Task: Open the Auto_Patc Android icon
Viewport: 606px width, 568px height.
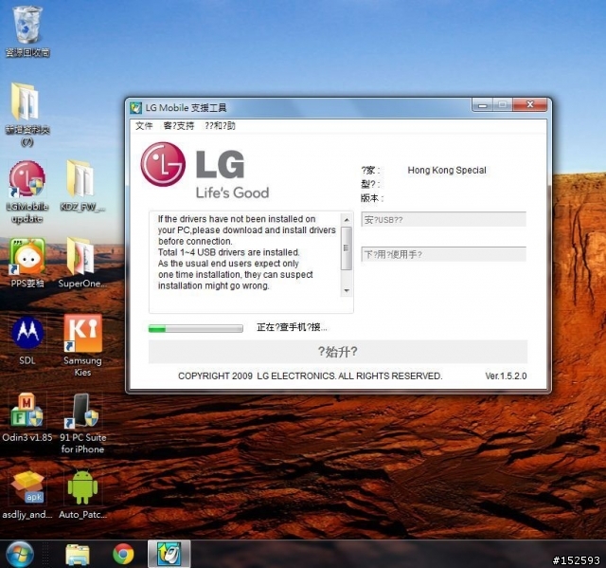Action: coord(82,486)
